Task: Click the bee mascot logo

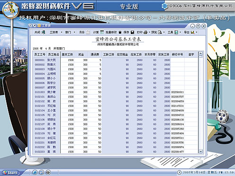Action: 11,9
